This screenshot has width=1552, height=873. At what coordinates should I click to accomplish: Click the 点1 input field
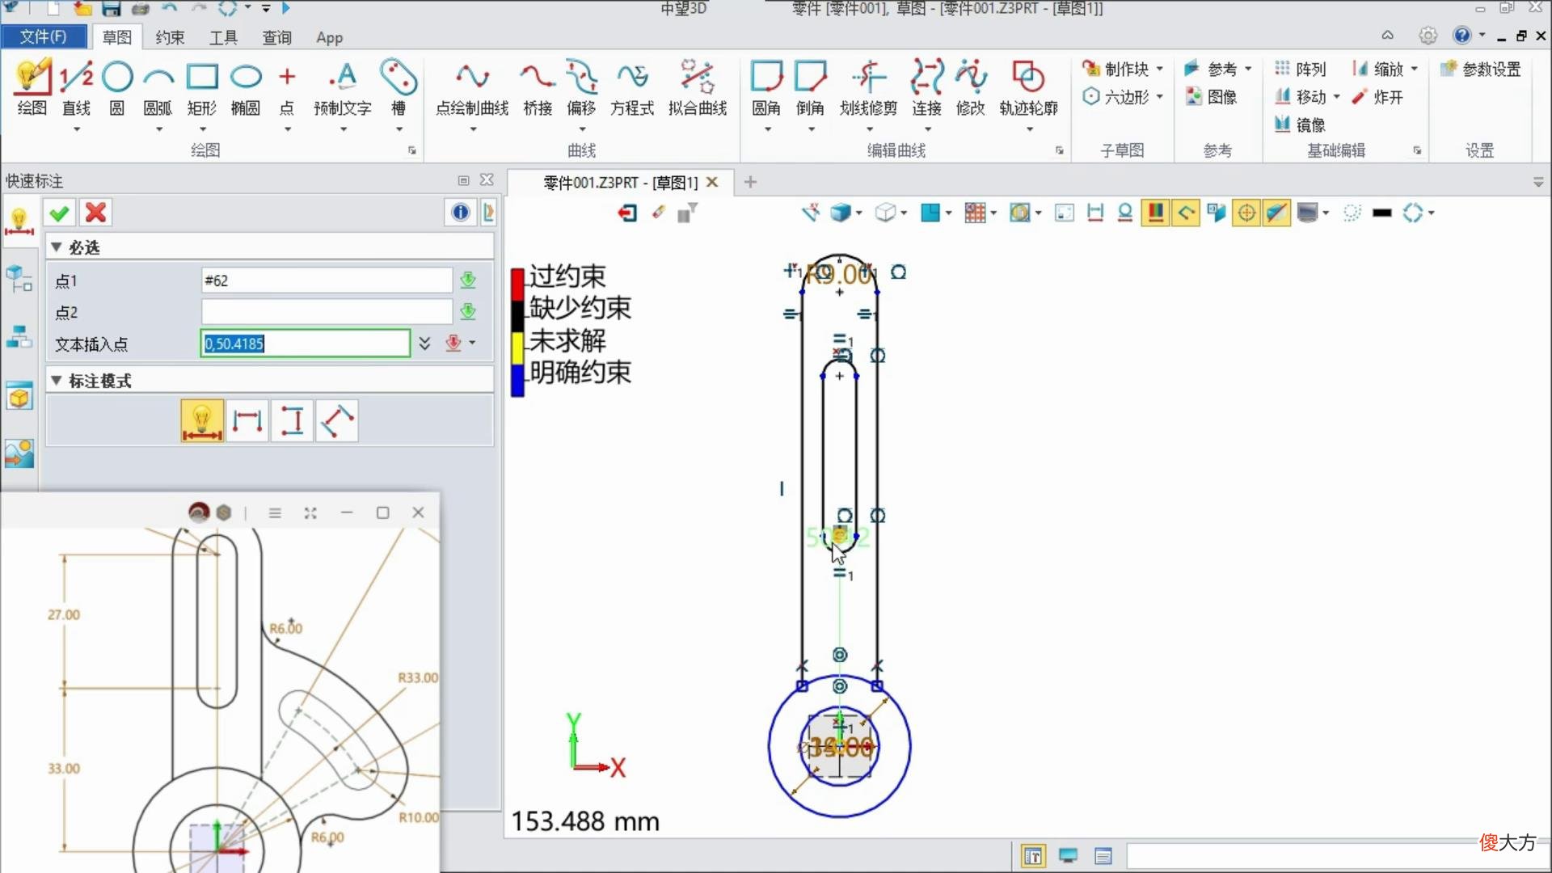[327, 280]
